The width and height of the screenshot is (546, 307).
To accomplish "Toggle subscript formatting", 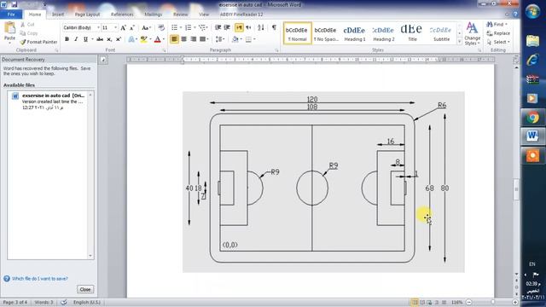I will tap(109, 39).
